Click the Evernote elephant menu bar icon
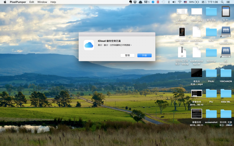 point(130,2)
